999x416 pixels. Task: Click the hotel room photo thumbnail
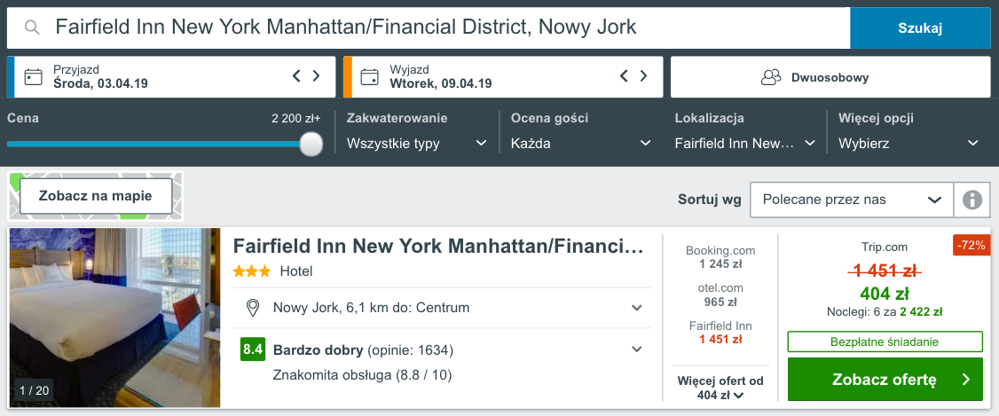[114, 318]
